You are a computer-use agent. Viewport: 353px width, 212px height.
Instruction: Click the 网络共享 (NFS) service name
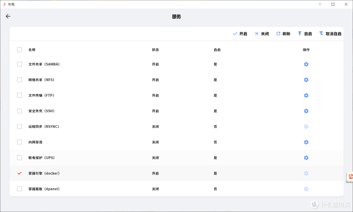pyautogui.click(x=41, y=80)
